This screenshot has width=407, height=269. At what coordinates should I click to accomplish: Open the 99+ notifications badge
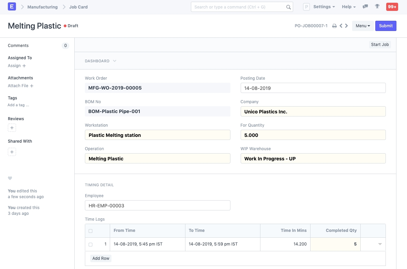point(392,7)
